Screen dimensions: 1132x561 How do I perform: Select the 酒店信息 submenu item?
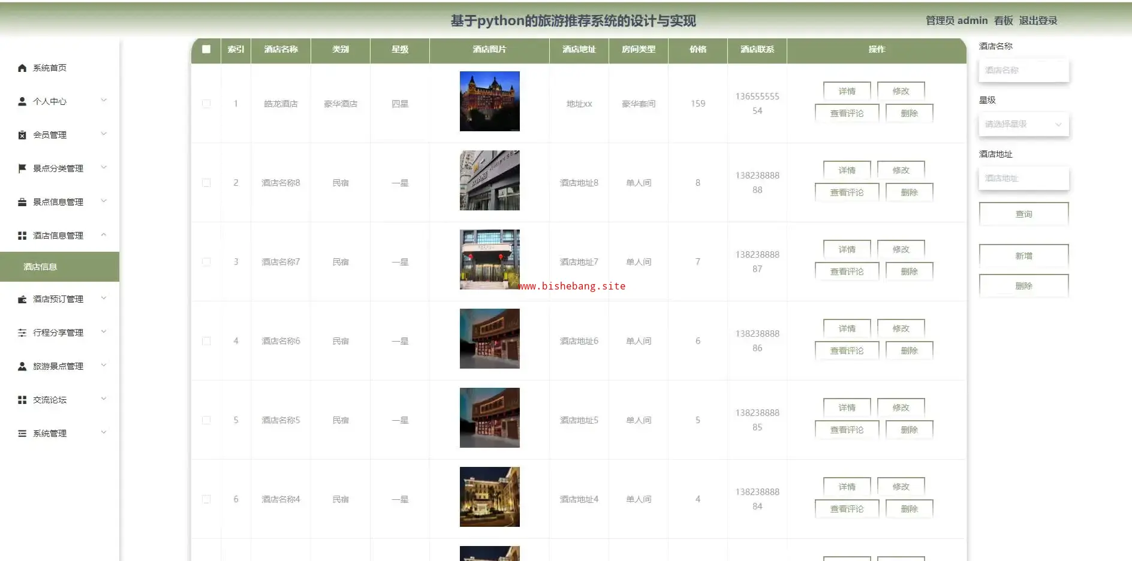tap(59, 267)
